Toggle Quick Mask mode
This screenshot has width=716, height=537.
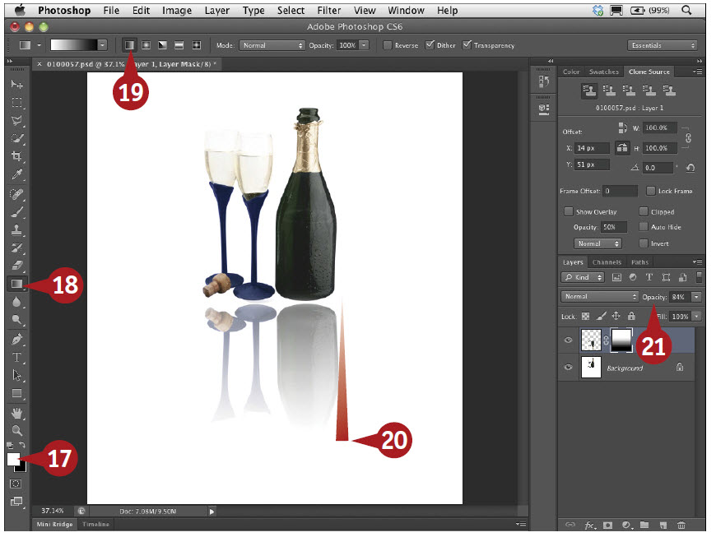coord(16,484)
